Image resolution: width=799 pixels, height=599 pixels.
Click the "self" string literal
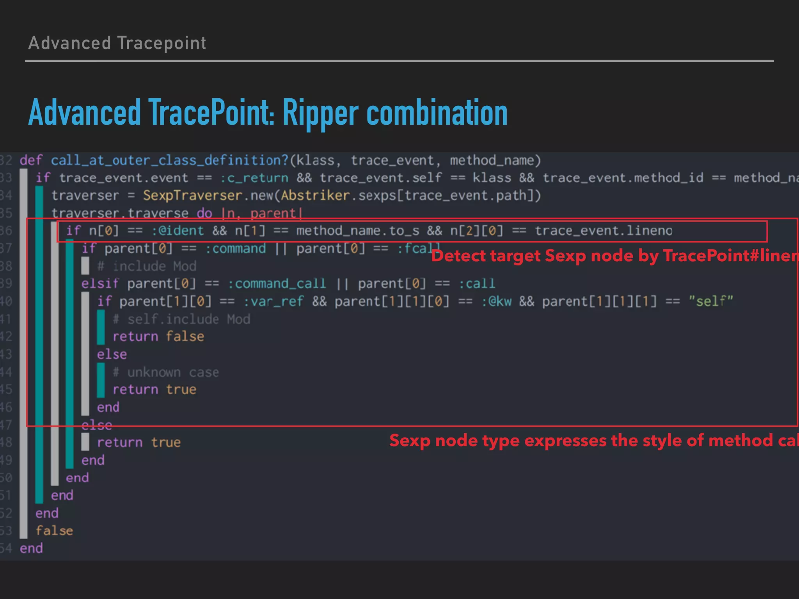click(711, 301)
